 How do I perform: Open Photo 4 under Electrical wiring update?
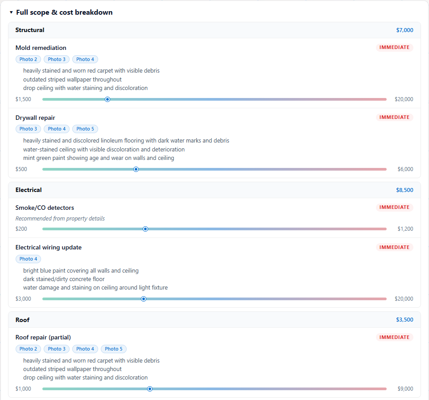pyautogui.click(x=28, y=259)
